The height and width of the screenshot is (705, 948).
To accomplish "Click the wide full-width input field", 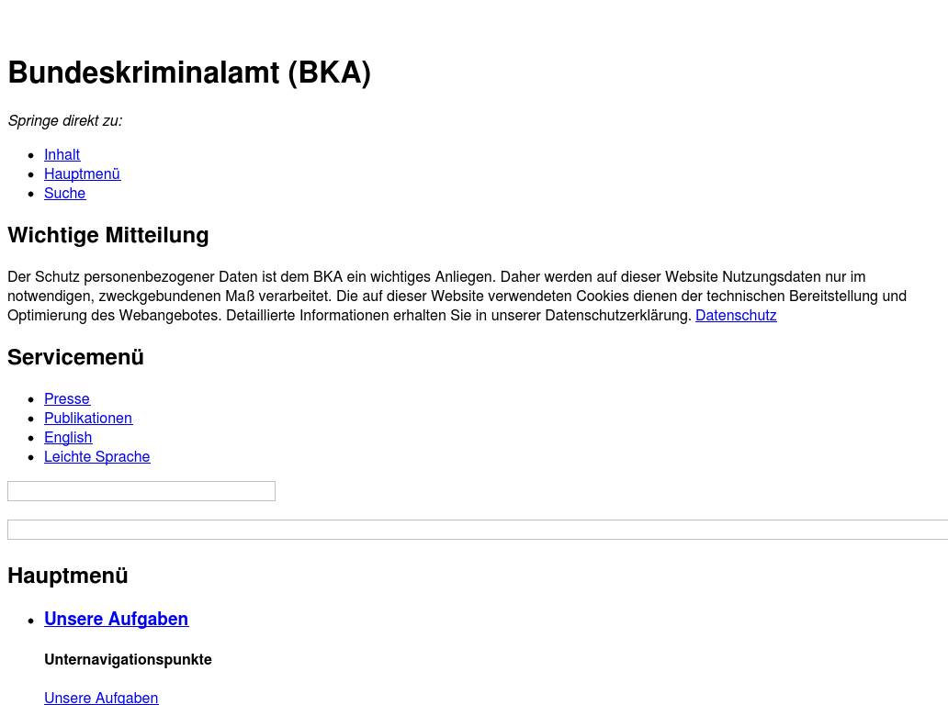I will pyautogui.click(x=478, y=530).
